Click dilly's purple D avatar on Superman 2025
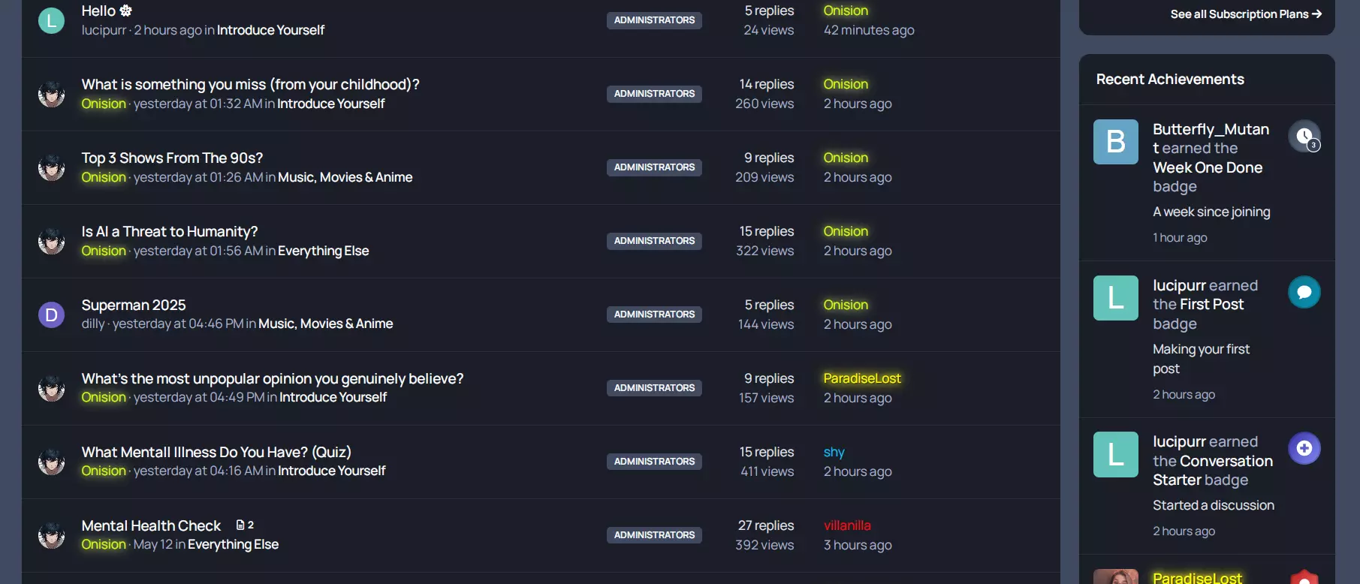Image resolution: width=1360 pixels, height=584 pixels. (51, 315)
